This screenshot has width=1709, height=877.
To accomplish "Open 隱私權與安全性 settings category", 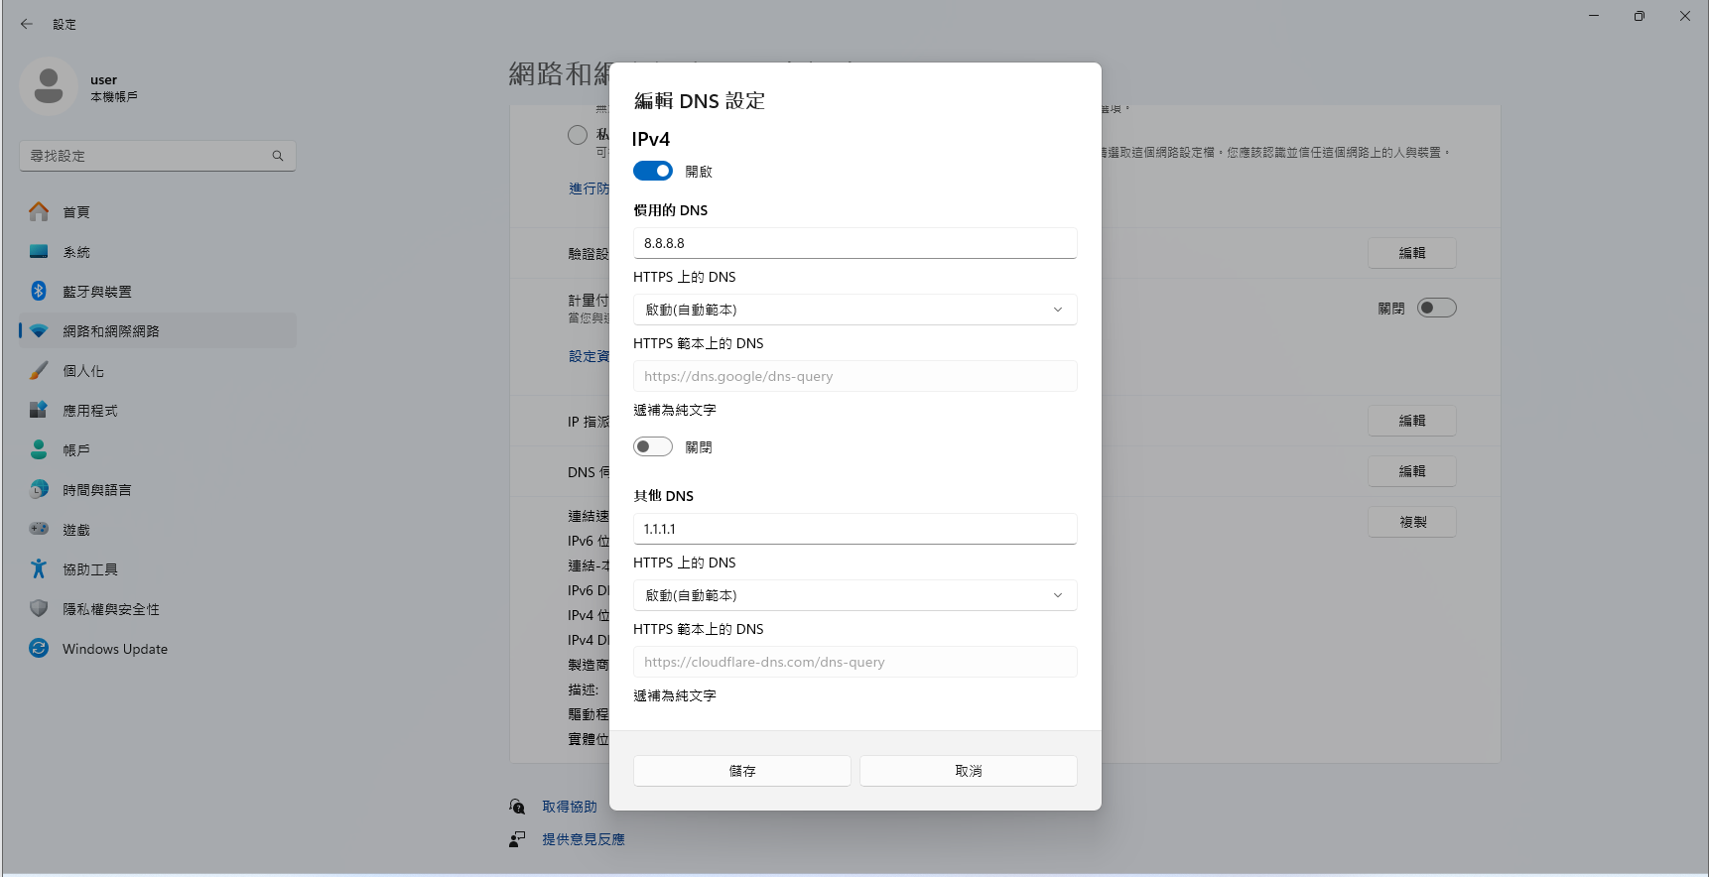I will (158, 608).
